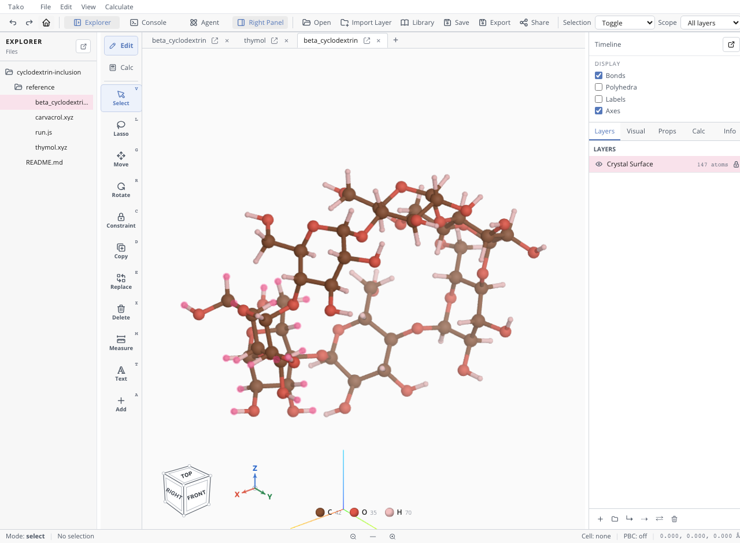
Task: Click the Delete tool in sidebar
Action: [121, 312]
